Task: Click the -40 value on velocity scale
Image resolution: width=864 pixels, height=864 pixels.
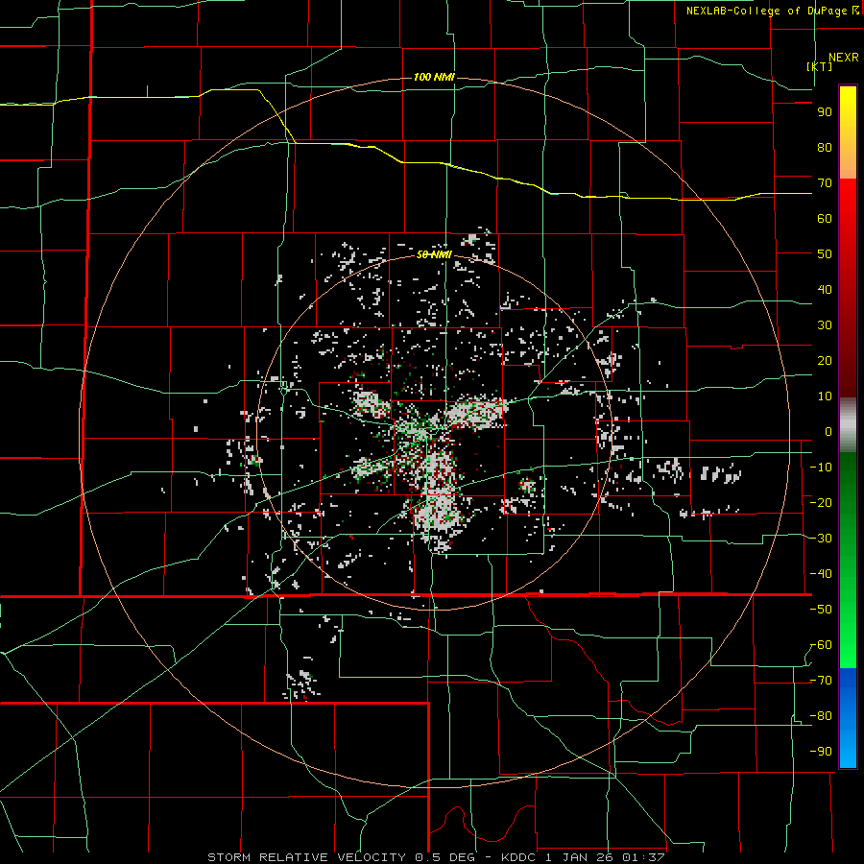Action: [x=821, y=574]
